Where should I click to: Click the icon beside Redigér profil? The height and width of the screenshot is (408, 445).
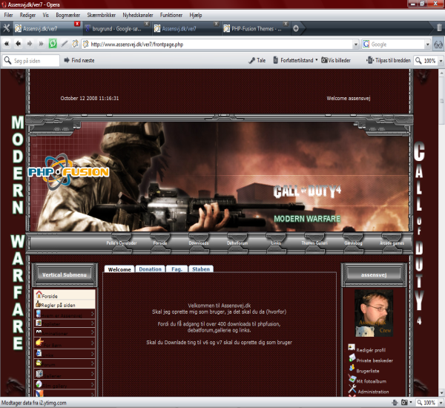point(352,347)
